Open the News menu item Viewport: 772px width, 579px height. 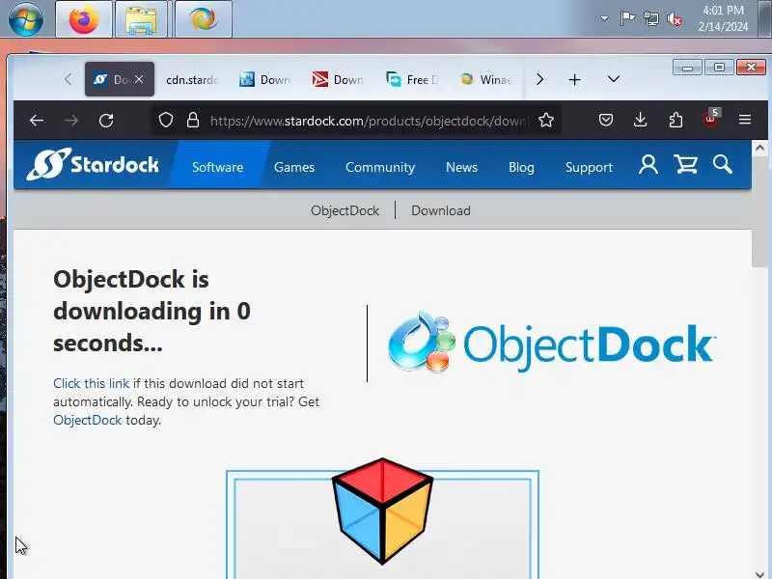[461, 167]
